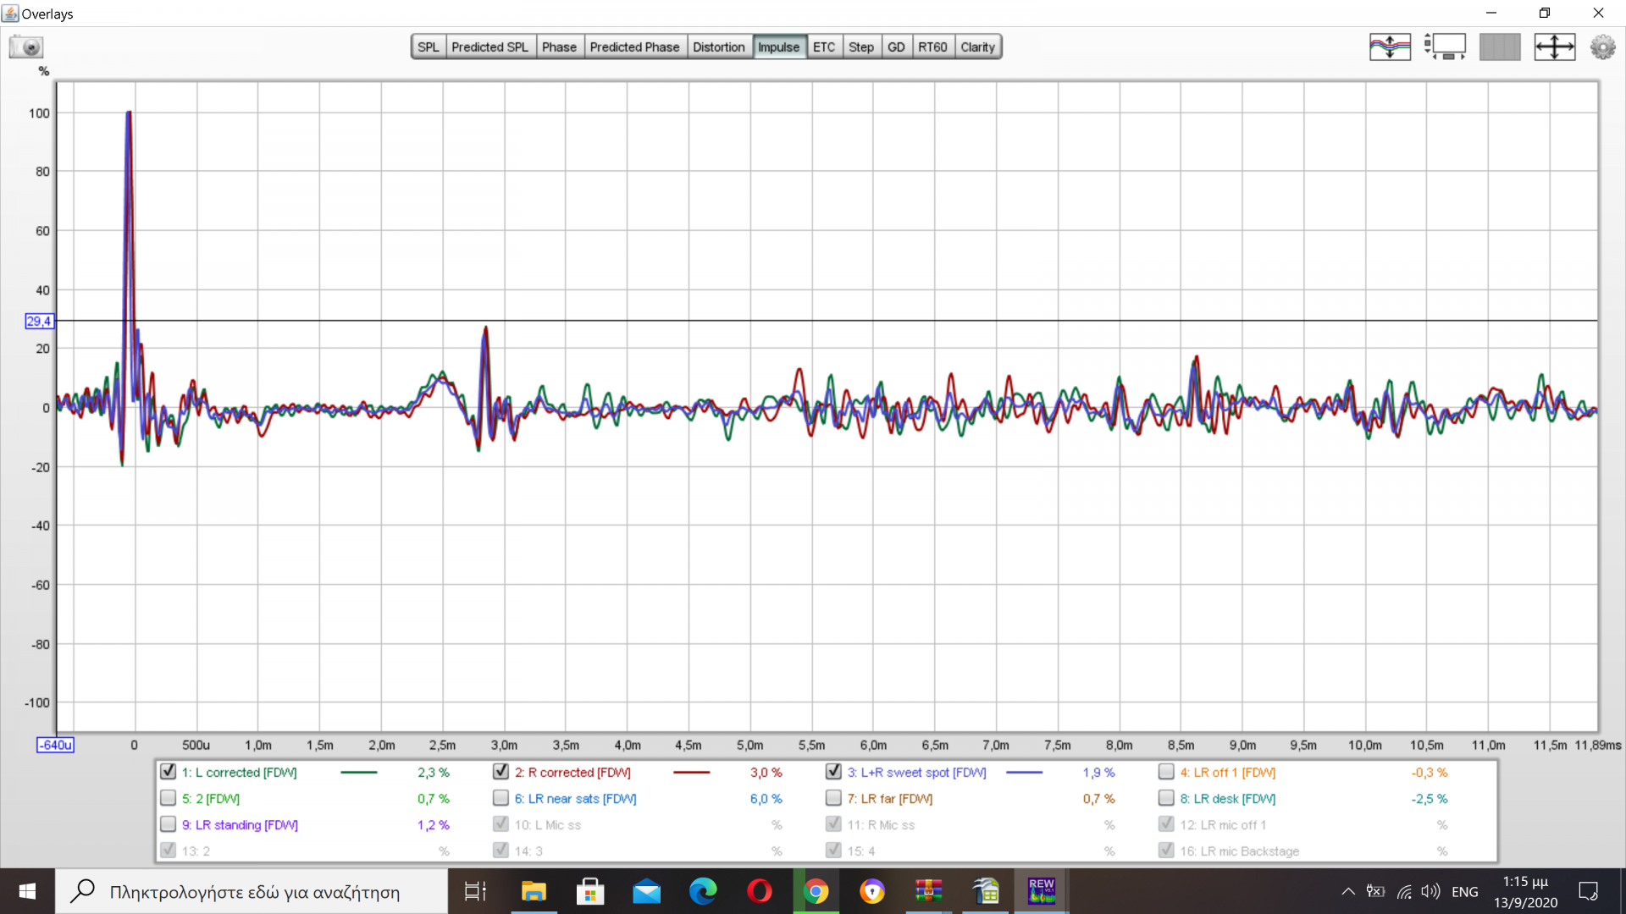Uncheck trace 1: L corrected [FDW]
The width and height of the screenshot is (1626, 914).
coord(168,772)
